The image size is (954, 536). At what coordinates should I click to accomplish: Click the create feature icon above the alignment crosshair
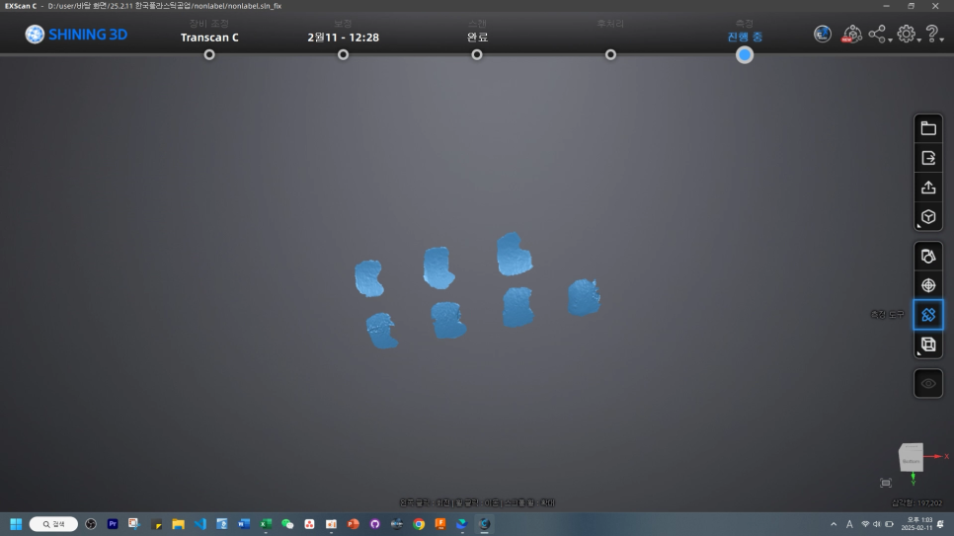pyautogui.click(x=928, y=256)
